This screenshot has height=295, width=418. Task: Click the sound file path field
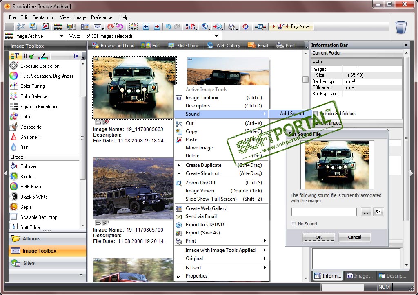(x=324, y=212)
